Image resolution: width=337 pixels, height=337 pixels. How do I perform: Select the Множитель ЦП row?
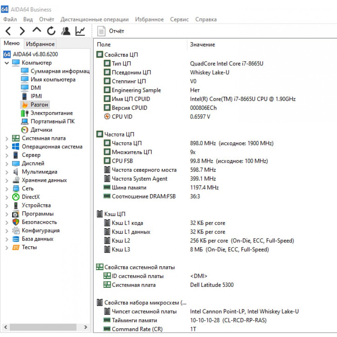[215, 152]
